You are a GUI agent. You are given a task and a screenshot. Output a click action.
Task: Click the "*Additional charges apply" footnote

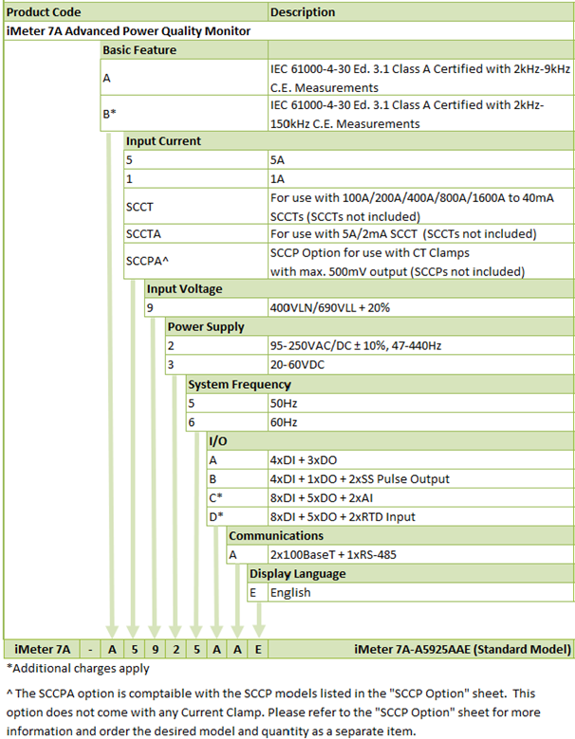(x=78, y=669)
